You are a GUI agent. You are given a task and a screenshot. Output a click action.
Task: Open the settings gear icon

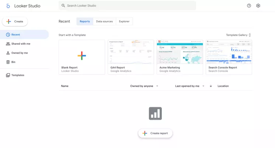[x=258, y=6]
